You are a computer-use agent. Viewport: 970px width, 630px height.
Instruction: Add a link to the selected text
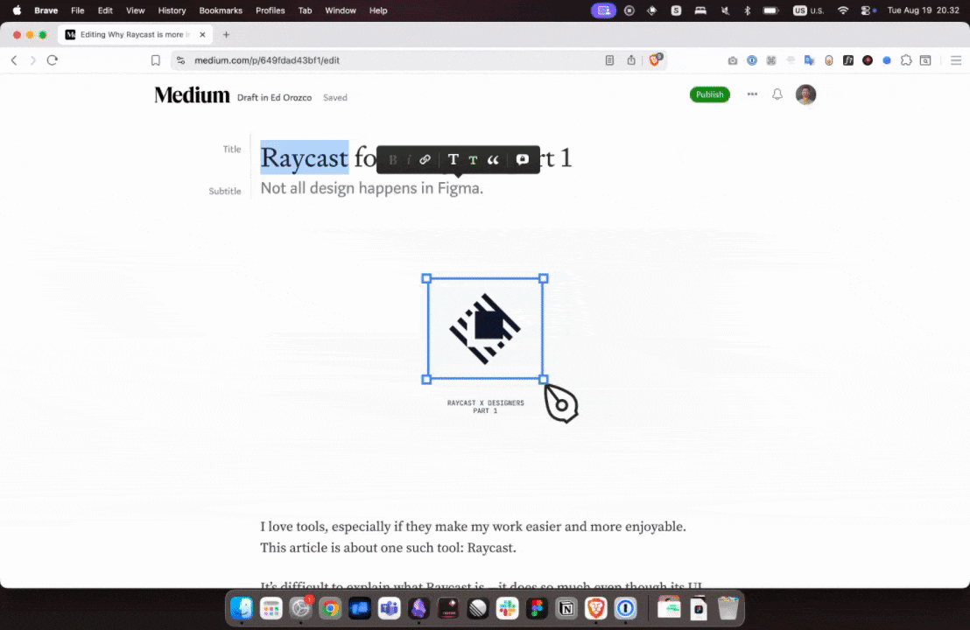point(425,159)
